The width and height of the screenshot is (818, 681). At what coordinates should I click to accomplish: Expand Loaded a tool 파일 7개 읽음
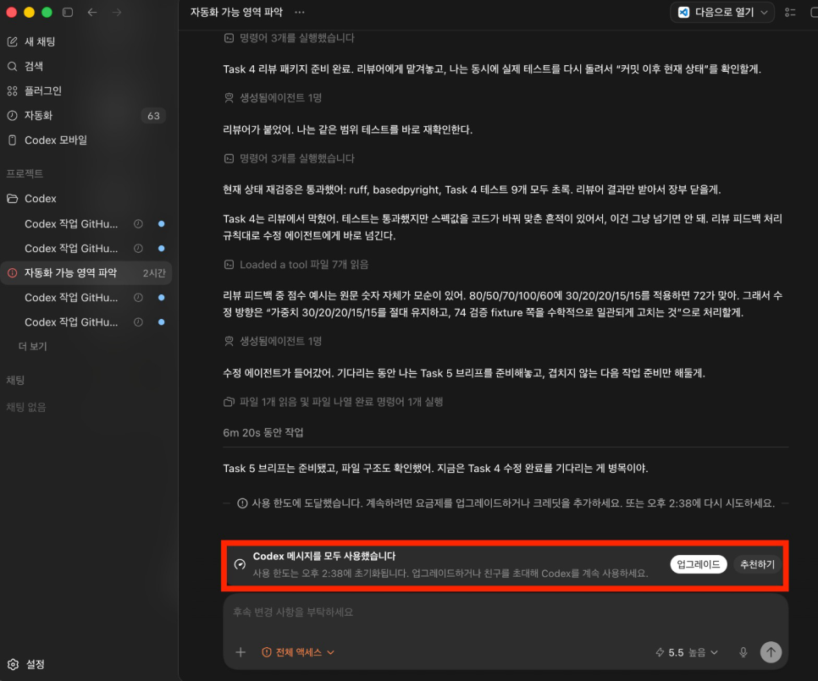(x=296, y=265)
